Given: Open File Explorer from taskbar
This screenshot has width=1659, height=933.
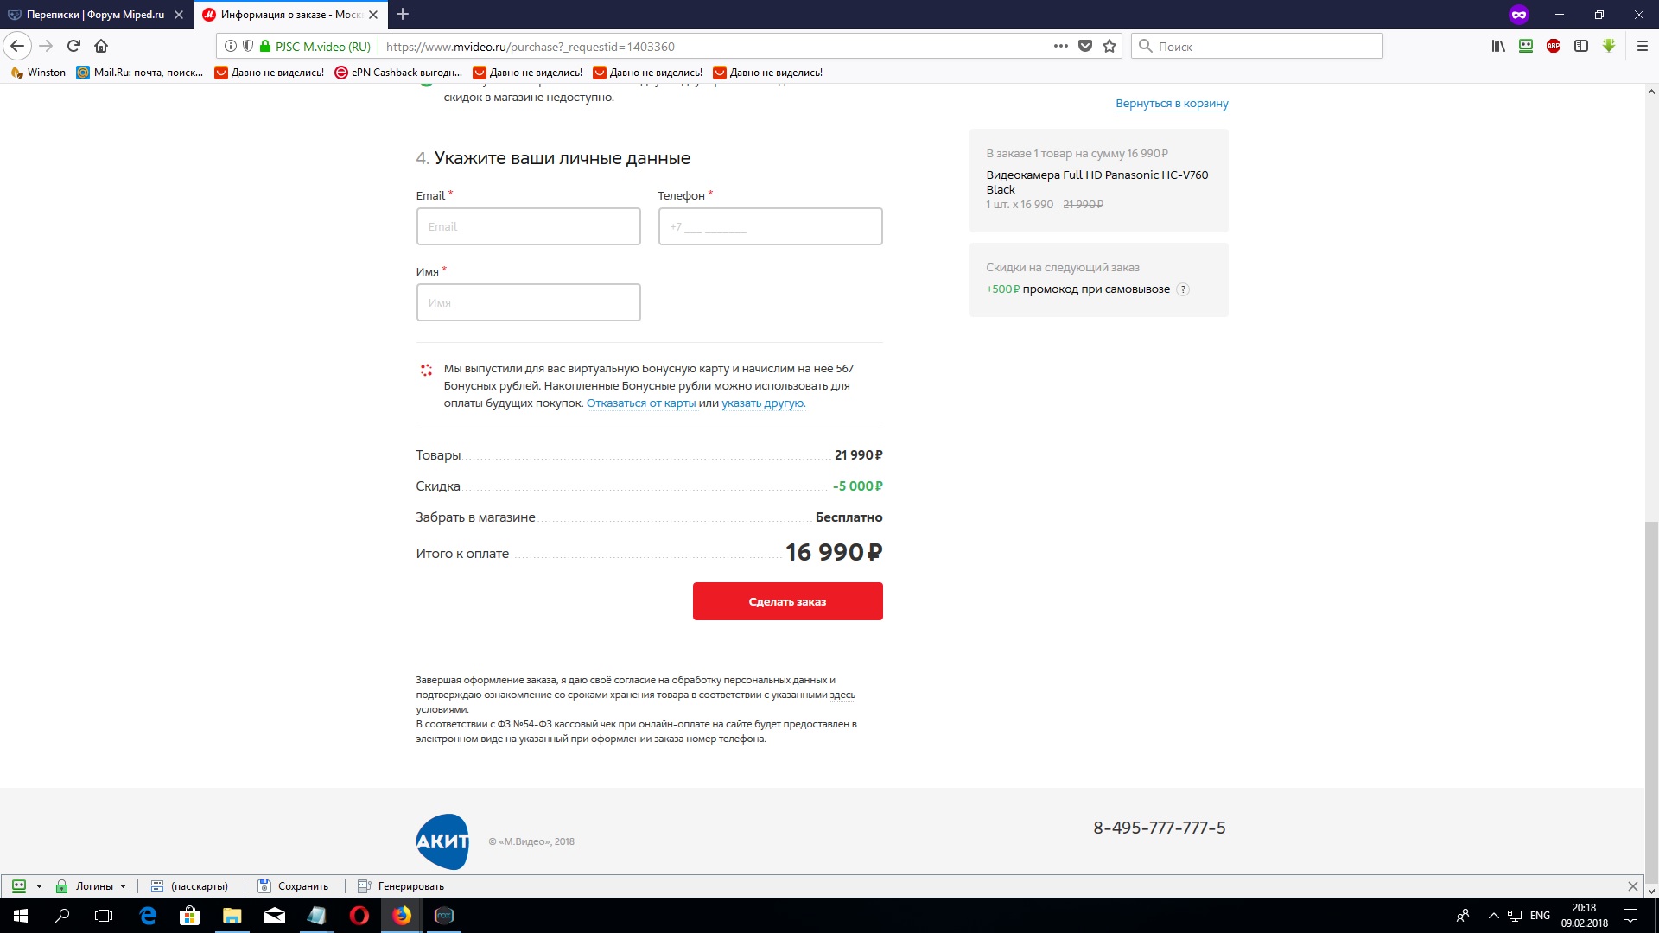Looking at the screenshot, I should pos(232,916).
